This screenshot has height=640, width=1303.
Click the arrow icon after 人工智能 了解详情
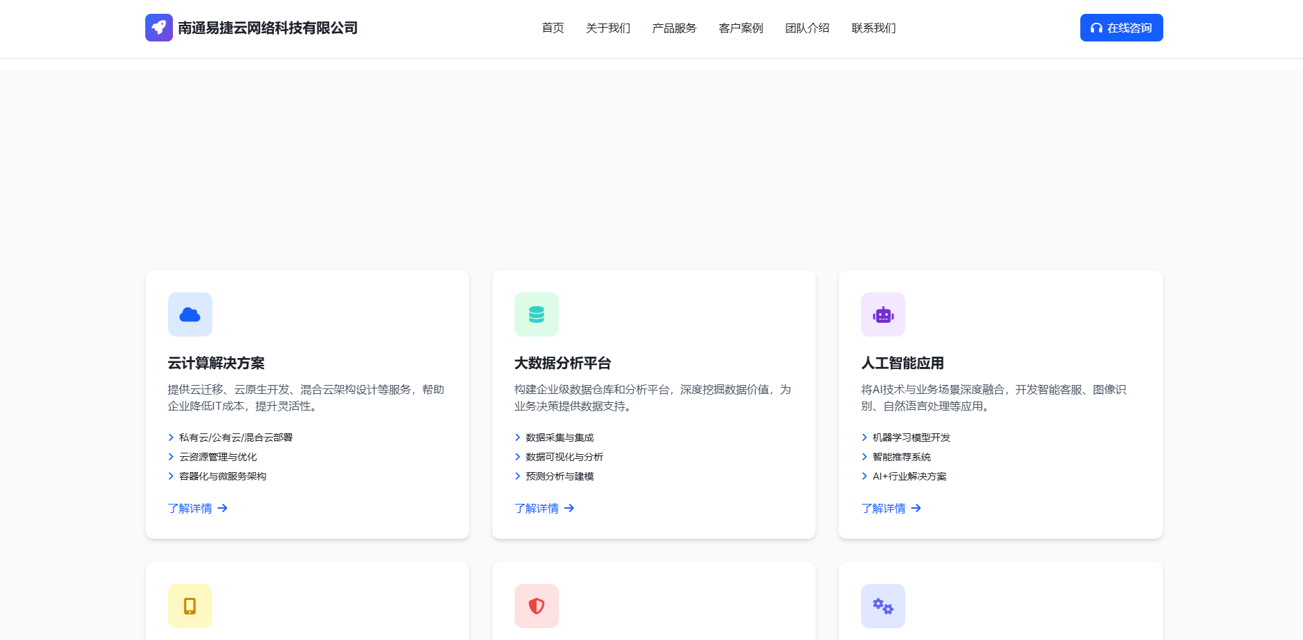[916, 508]
